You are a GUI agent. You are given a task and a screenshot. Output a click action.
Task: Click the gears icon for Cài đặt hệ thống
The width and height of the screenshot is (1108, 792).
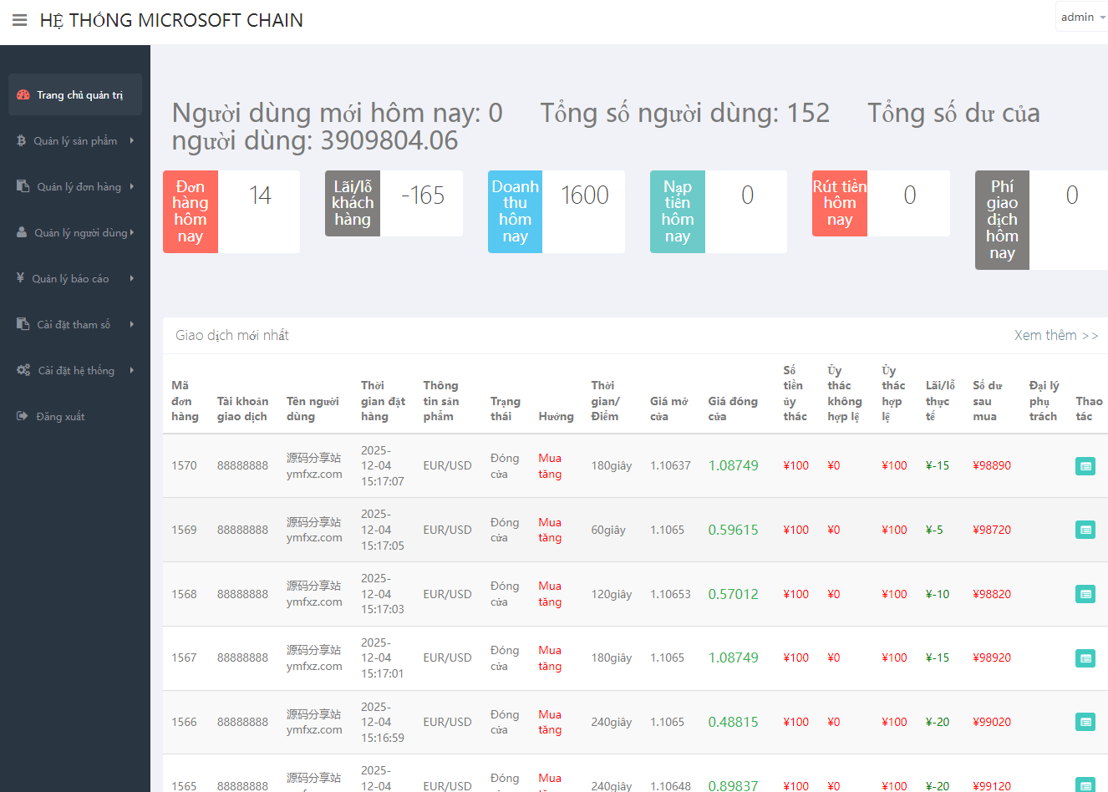tap(23, 370)
